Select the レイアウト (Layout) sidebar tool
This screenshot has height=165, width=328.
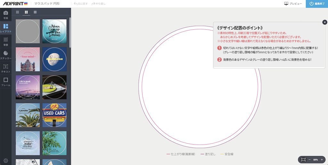pyautogui.click(x=6, y=28)
